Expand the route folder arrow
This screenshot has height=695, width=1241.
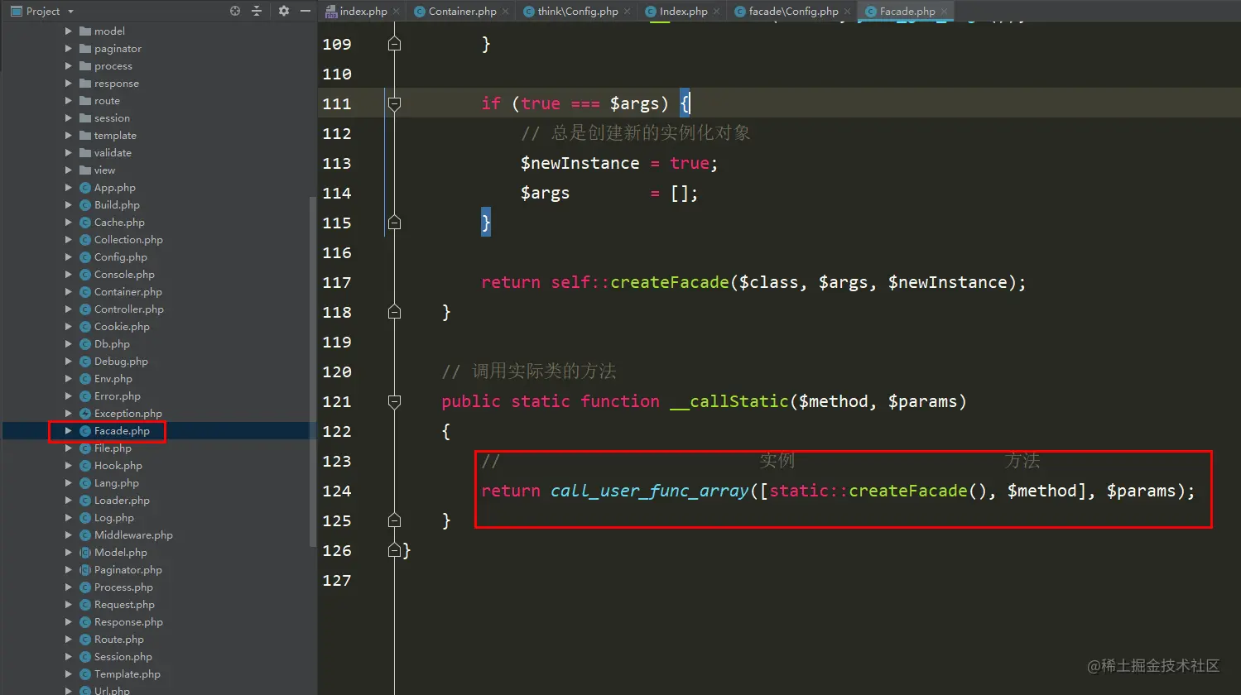pyautogui.click(x=69, y=101)
